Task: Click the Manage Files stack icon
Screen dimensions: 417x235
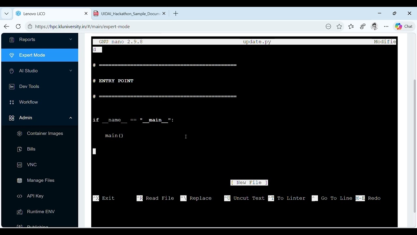Action: point(20,180)
